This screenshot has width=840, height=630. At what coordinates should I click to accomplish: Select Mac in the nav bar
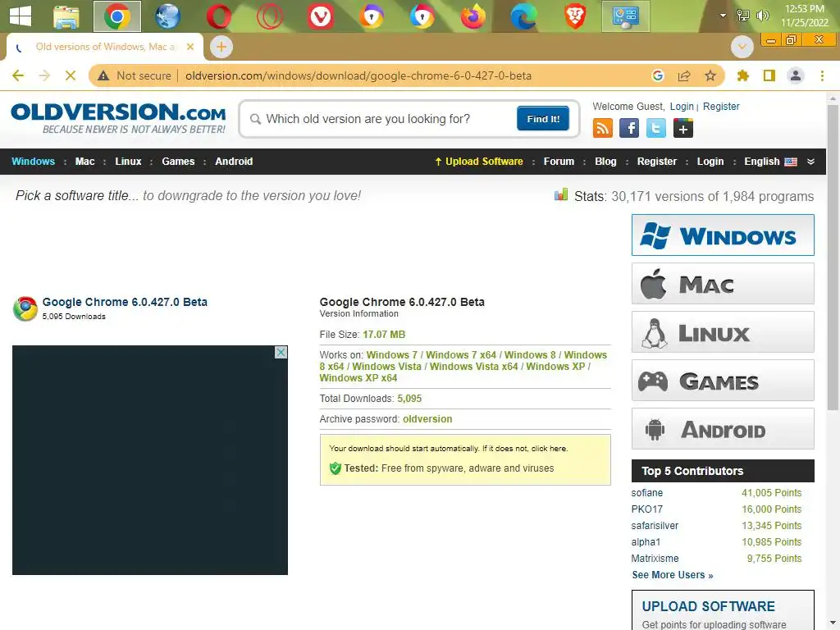pos(84,162)
